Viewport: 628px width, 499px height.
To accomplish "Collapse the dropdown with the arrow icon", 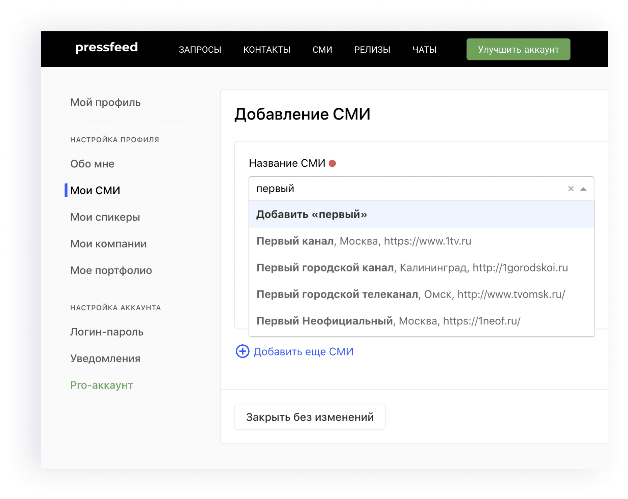I will point(583,189).
